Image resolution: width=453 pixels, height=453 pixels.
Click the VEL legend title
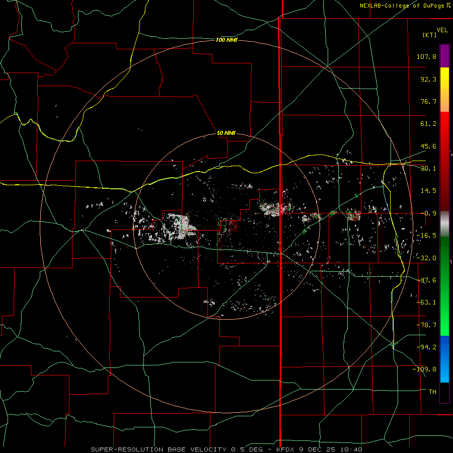click(442, 30)
